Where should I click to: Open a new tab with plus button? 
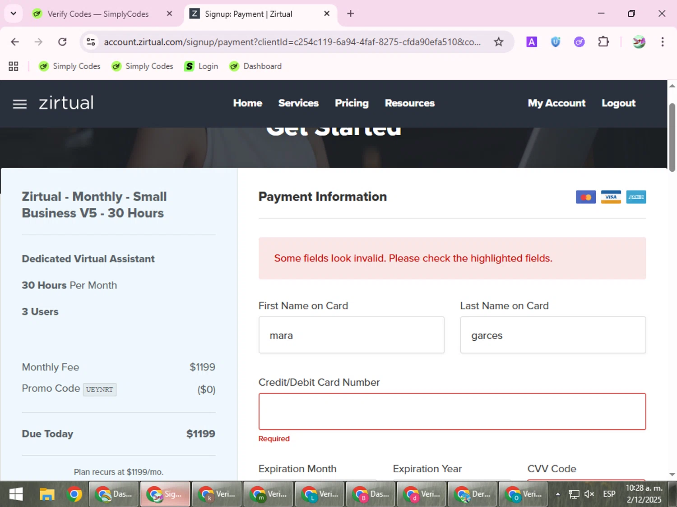click(x=350, y=14)
